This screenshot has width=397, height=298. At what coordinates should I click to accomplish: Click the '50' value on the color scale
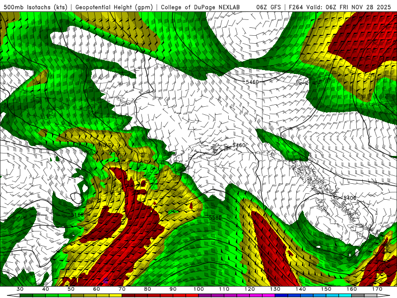tap(71, 289)
